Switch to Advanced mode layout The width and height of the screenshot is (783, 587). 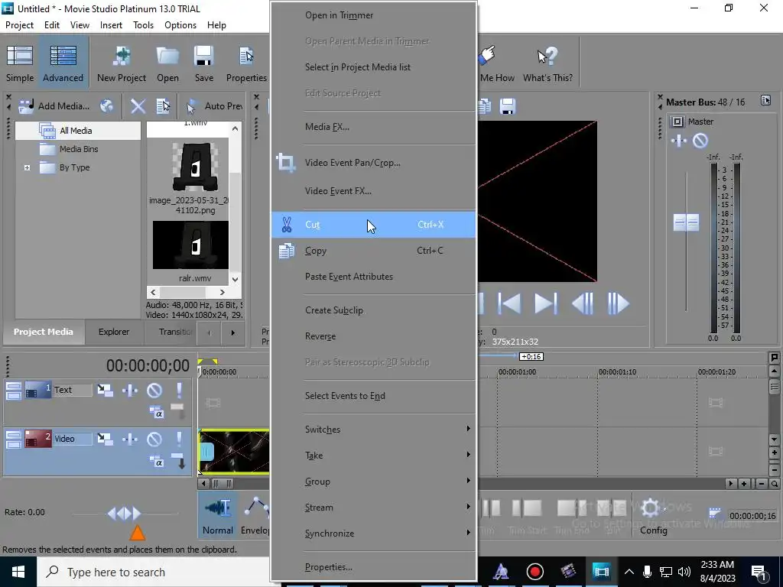tap(63, 63)
